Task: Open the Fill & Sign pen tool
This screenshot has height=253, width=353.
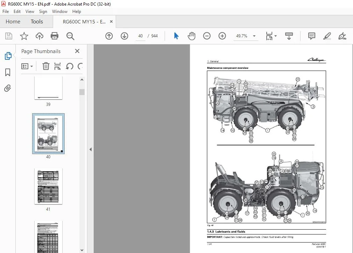Action: (x=342, y=36)
